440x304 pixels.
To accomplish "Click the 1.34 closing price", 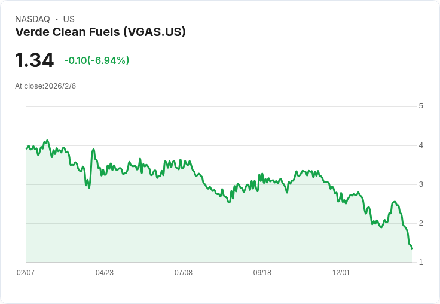I will 34,60.
